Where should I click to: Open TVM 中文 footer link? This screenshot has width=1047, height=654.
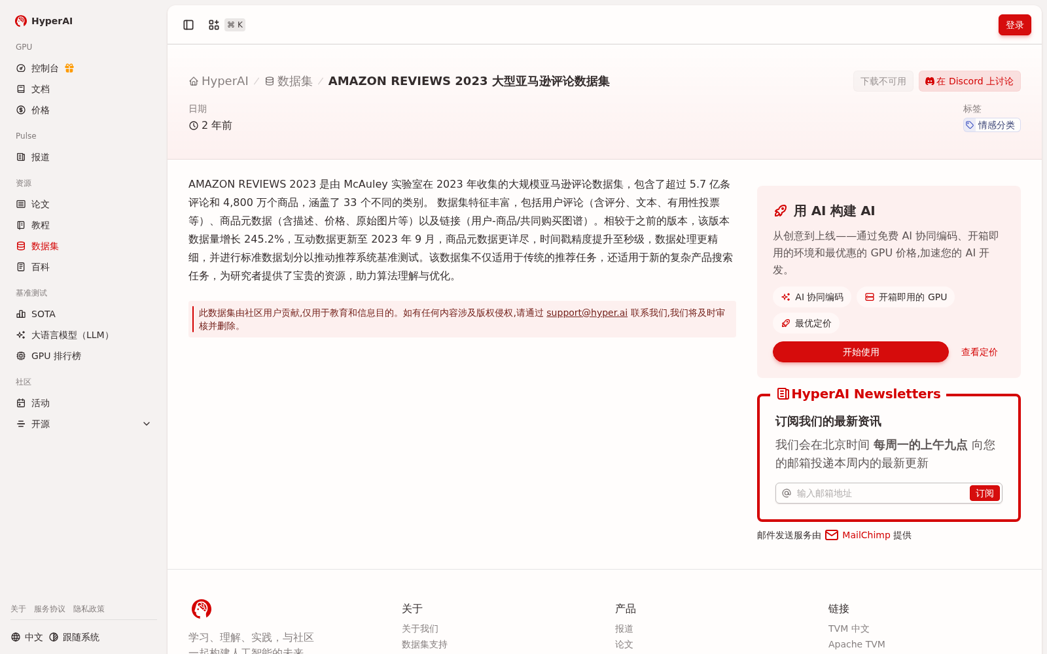849,628
